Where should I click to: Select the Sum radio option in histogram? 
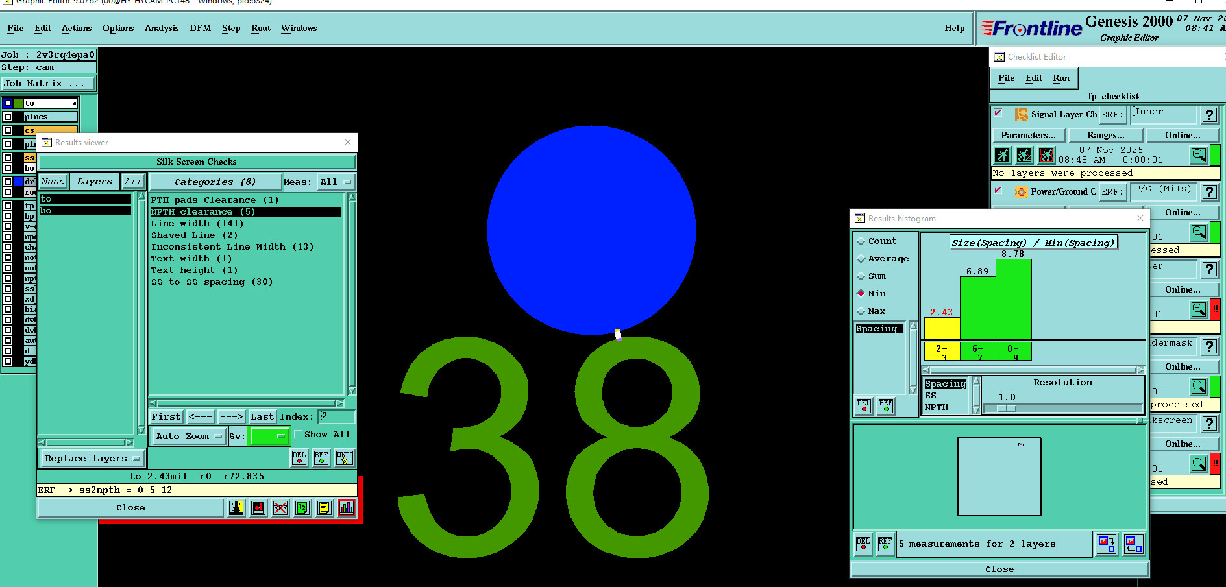[x=861, y=276]
